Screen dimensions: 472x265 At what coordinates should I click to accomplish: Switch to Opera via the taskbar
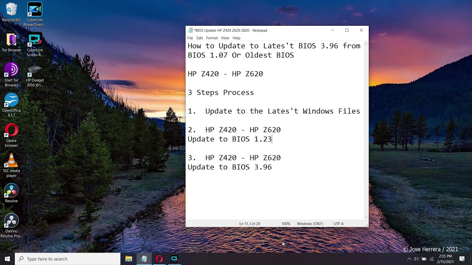(x=159, y=259)
